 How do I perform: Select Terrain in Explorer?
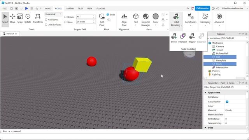click(219, 50)
